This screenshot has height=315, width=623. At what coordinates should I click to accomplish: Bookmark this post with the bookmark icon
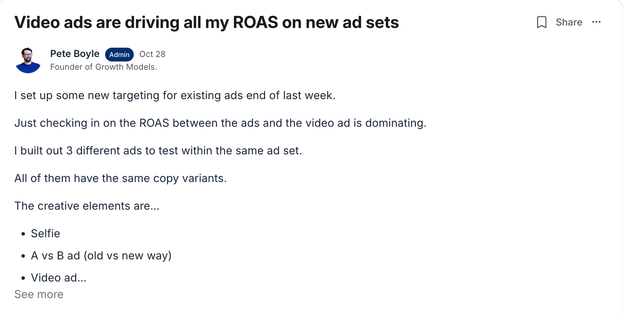[x=541, y=22]
